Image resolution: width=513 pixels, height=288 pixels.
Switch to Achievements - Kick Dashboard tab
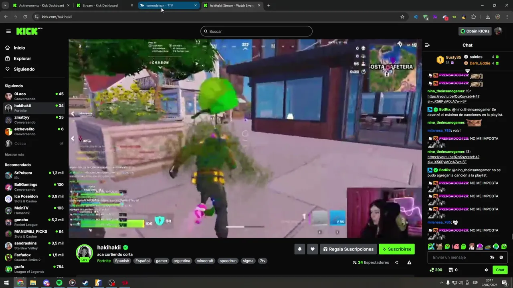[x=41, y=6]
